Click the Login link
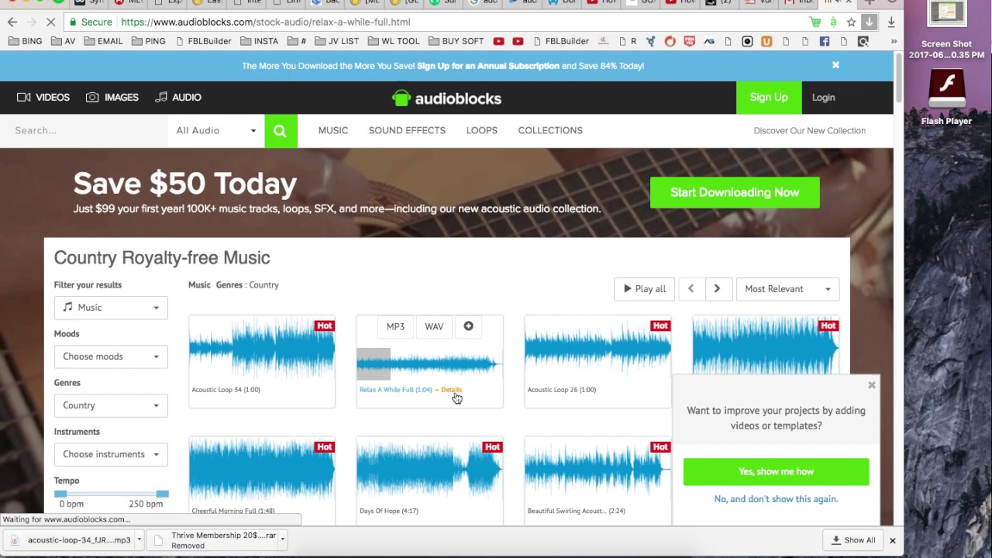This screenshot has height=558, width=992. (x=823, y=98)
